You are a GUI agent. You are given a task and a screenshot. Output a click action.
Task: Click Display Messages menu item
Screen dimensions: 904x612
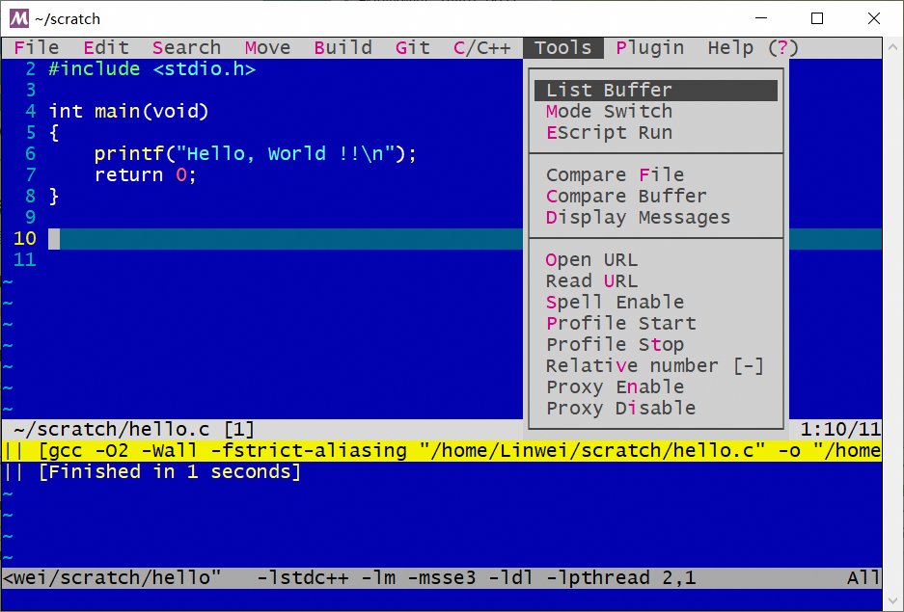click(x=638, y=217)
